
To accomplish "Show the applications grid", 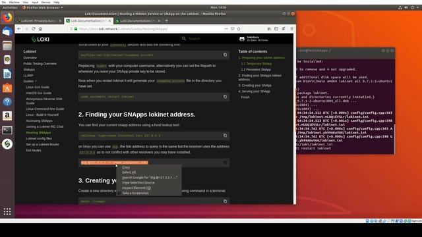I will coord(7,211).
